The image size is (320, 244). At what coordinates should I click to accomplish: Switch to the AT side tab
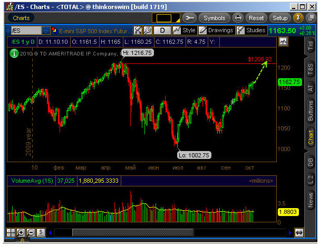tap(311, 88)
